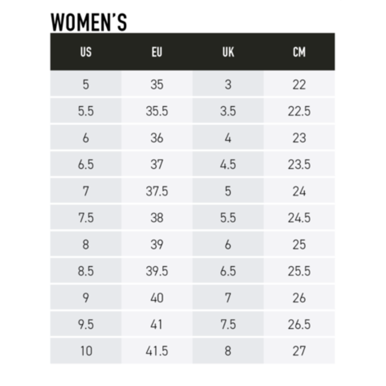
Task: Click the UK column header
Action: pyautogui.click(x=228, y=52)
